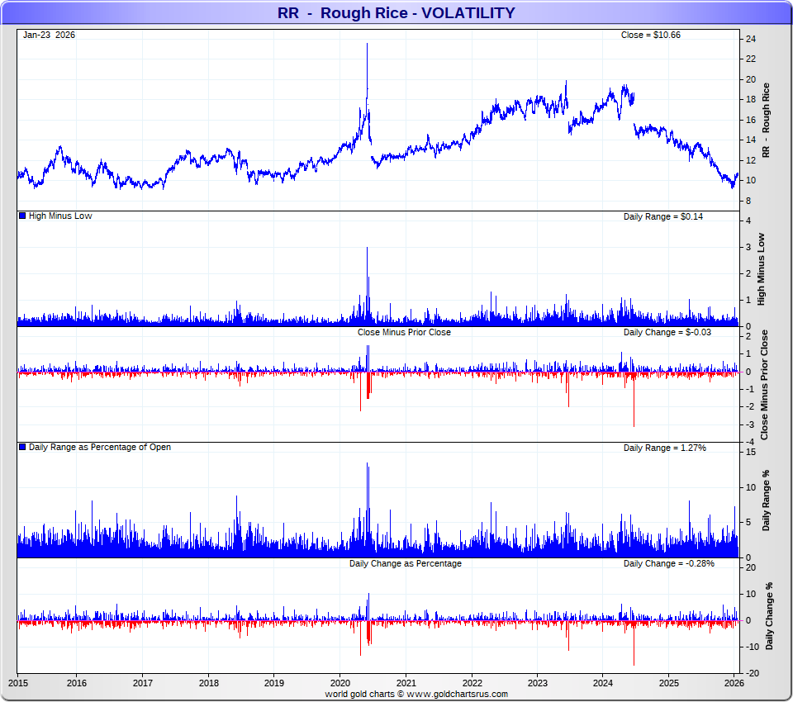The image size is (793, 702).
Task: Click the 2016 label on the time axis
Action: coord(77,683)
